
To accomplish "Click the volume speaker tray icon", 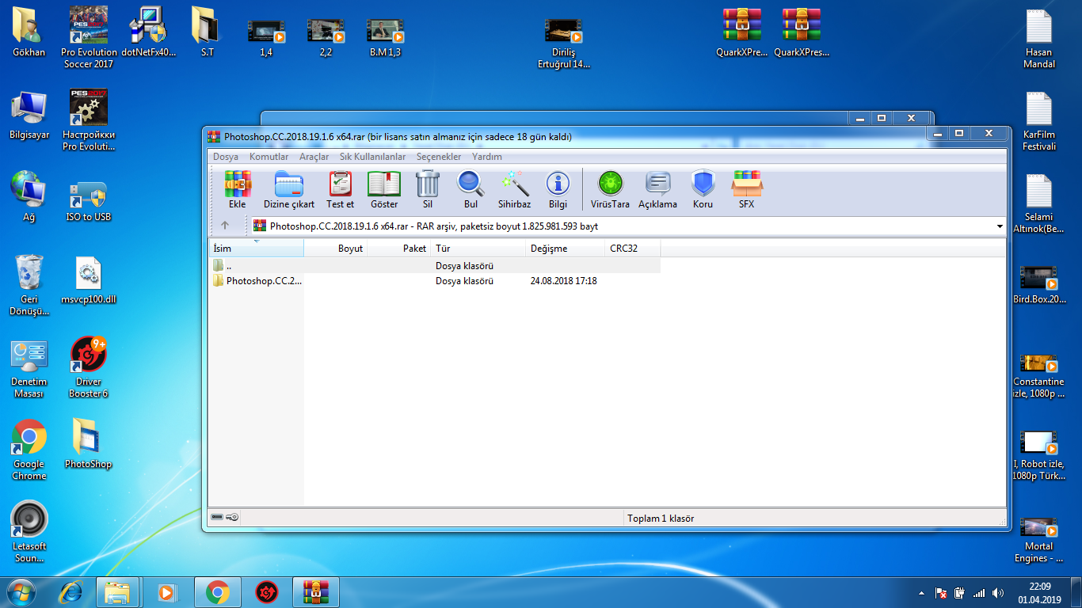I will (998, 592).
